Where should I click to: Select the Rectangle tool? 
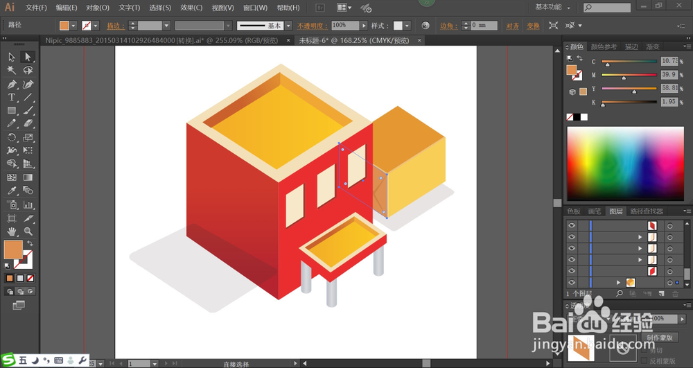(12, 110)
